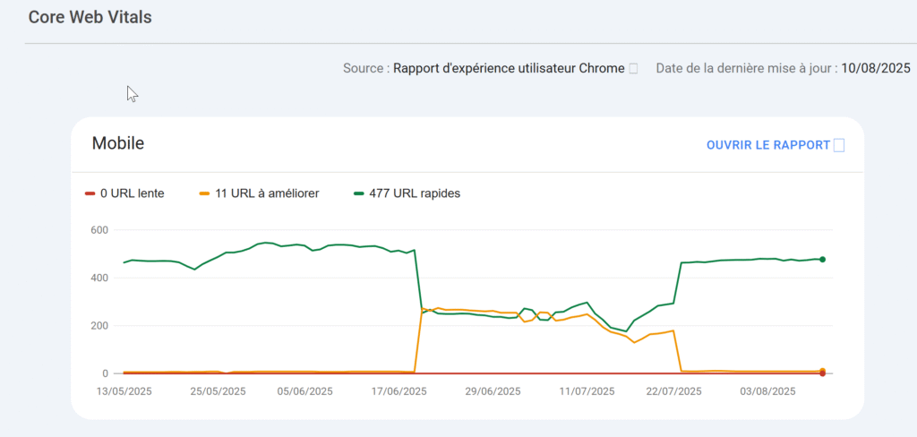Click the green 'URL rapides' color marker
The height and width of the screenshot is (437, 917).
point(358,193)
